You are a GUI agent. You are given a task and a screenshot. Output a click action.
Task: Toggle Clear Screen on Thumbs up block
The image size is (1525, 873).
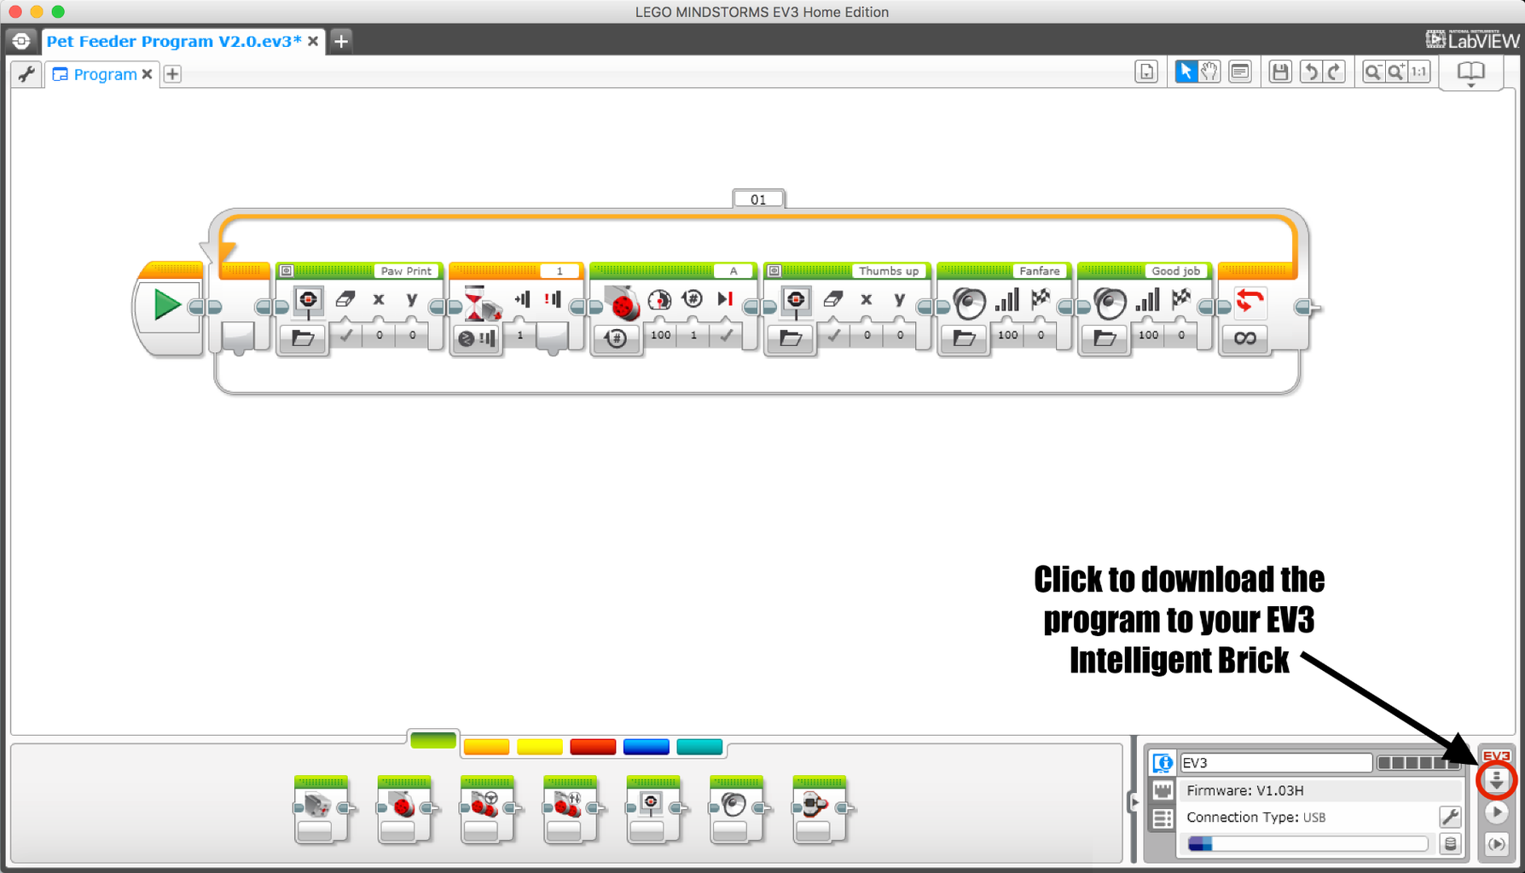coord(833,335)
